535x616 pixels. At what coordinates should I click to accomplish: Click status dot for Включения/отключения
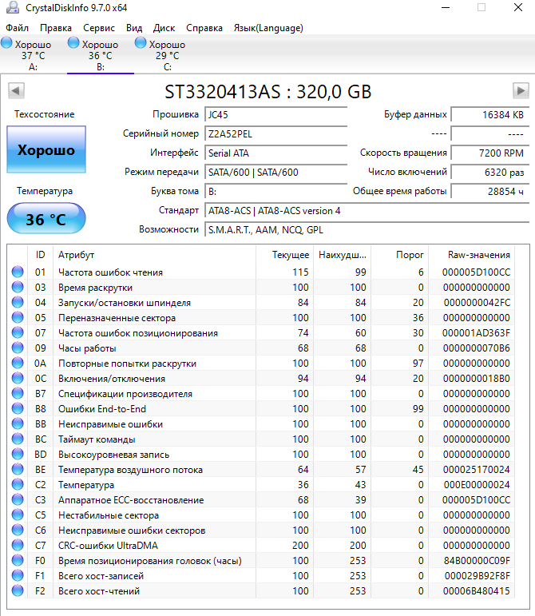click(18, 379)
